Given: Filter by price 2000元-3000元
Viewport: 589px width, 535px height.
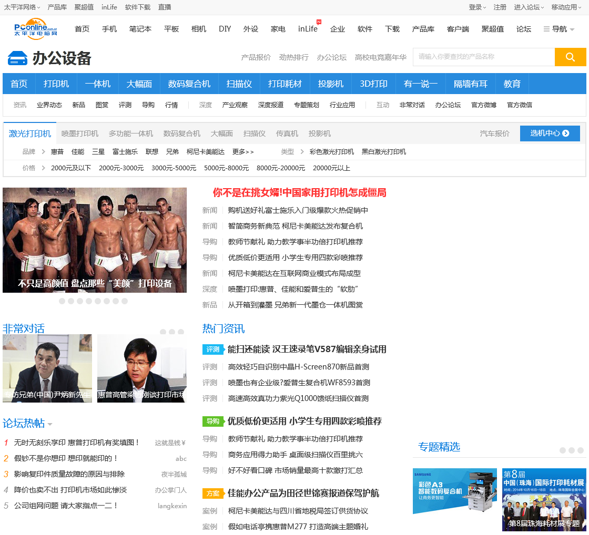Looking at the screenshot, I should 121,168.
